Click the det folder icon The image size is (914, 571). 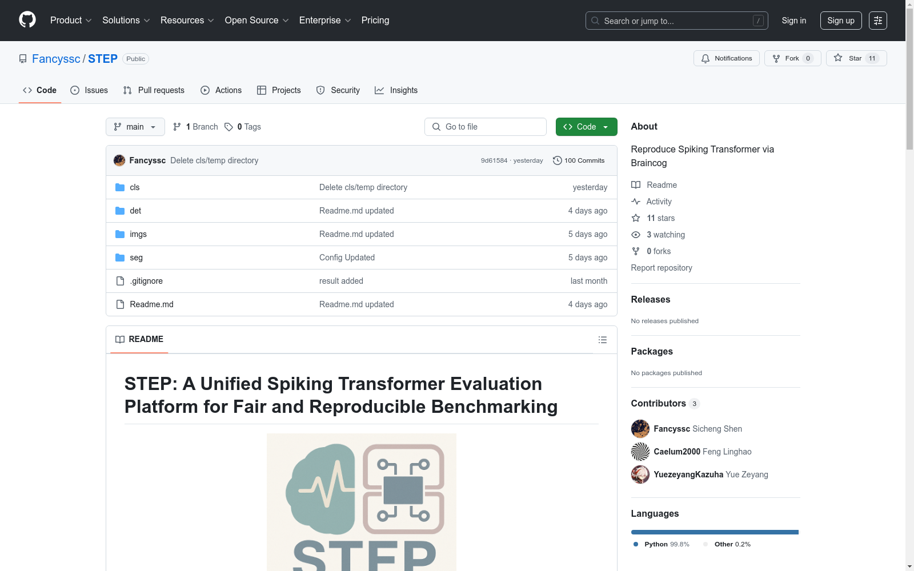[120, 211]
